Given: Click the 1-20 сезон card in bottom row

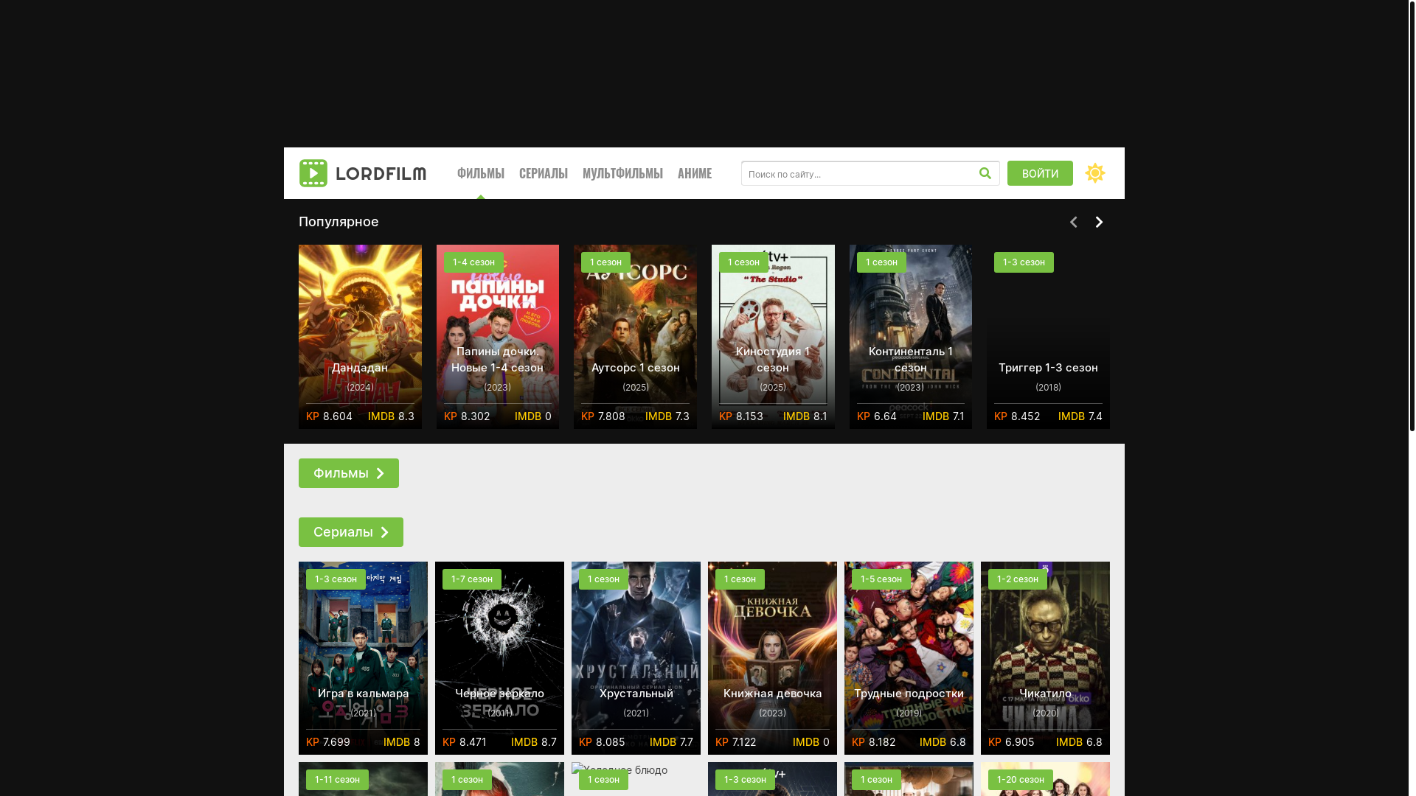Looking at the screenshot, I should (x=1045, y=779).
